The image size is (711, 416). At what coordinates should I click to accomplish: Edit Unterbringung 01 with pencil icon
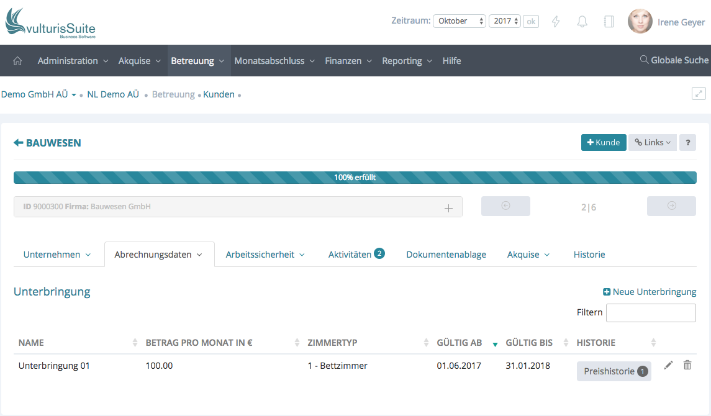668,365
